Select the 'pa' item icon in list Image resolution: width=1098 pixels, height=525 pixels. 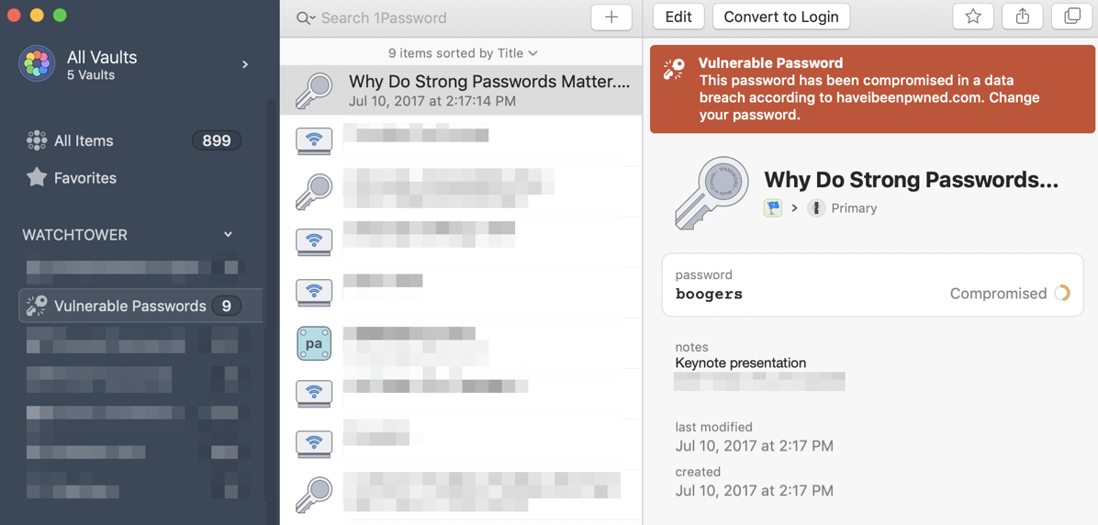pyautogui.click(x=314, y=343)
